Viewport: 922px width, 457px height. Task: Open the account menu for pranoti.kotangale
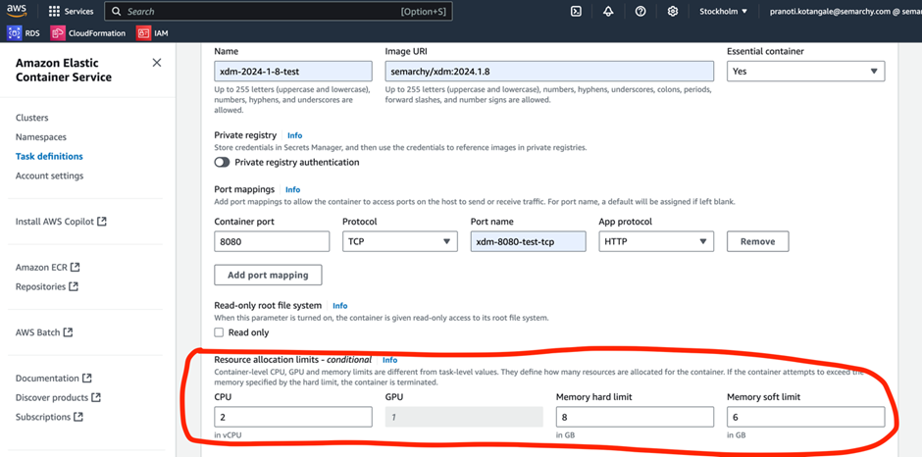point(845,11)
